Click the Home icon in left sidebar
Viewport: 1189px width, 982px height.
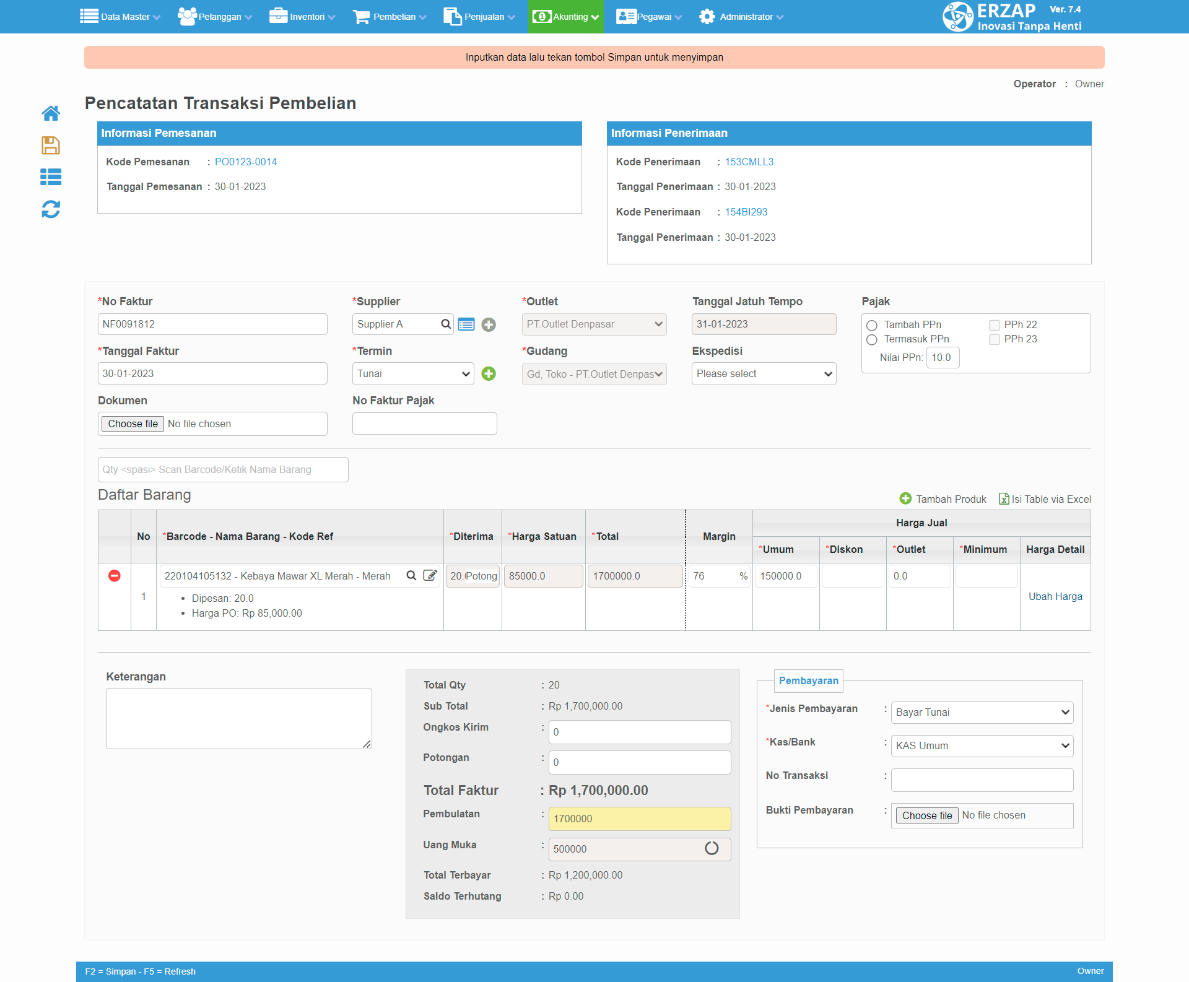51,113
